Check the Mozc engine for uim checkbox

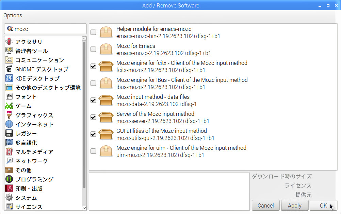93,151
